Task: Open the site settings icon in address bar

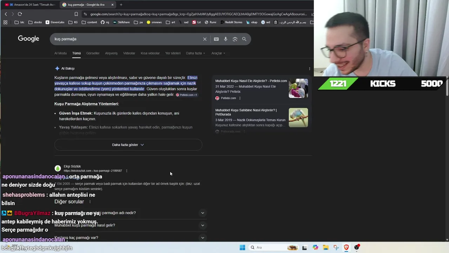Action: [x=85, y=14]
